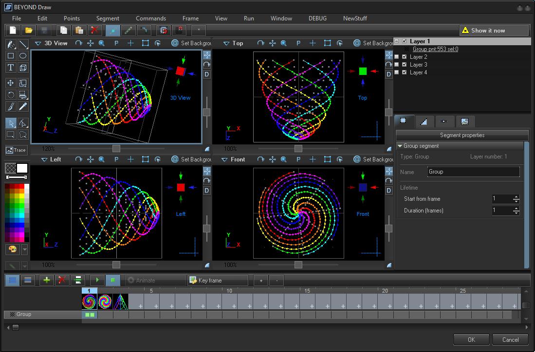Screen dimensions: 535x352
Task: Disable the Layer 3 checkbox
Action: [404, 65]
